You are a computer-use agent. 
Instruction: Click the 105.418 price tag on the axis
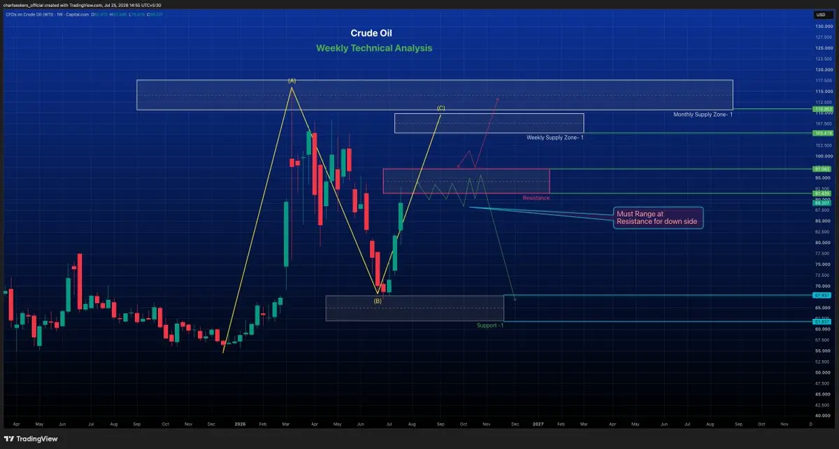tap(822, 133)
